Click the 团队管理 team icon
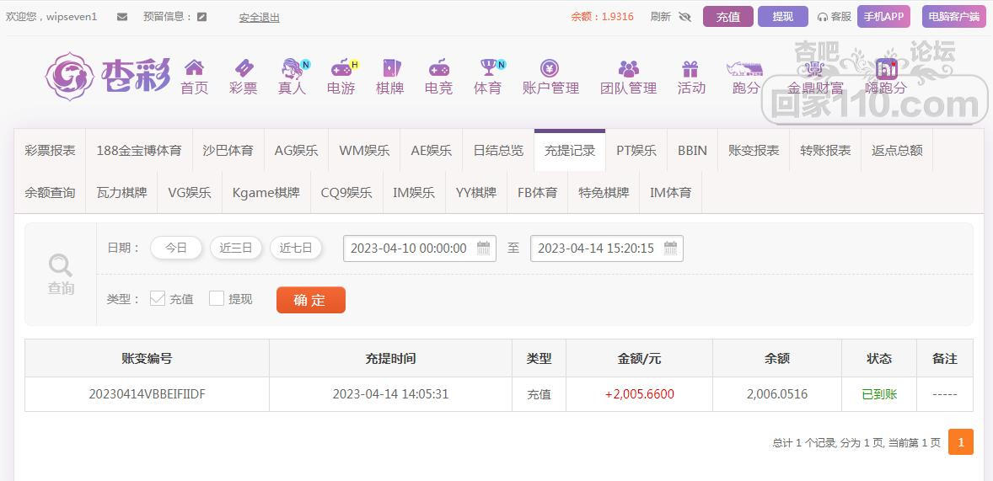Screen dimensions: 993x481 click(x=628, y=68)
